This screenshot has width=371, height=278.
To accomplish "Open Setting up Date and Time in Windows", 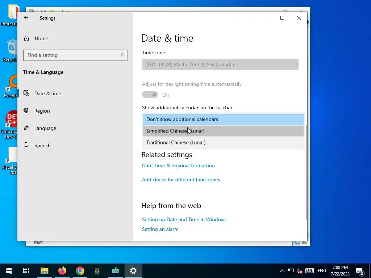I will point(184,219).
